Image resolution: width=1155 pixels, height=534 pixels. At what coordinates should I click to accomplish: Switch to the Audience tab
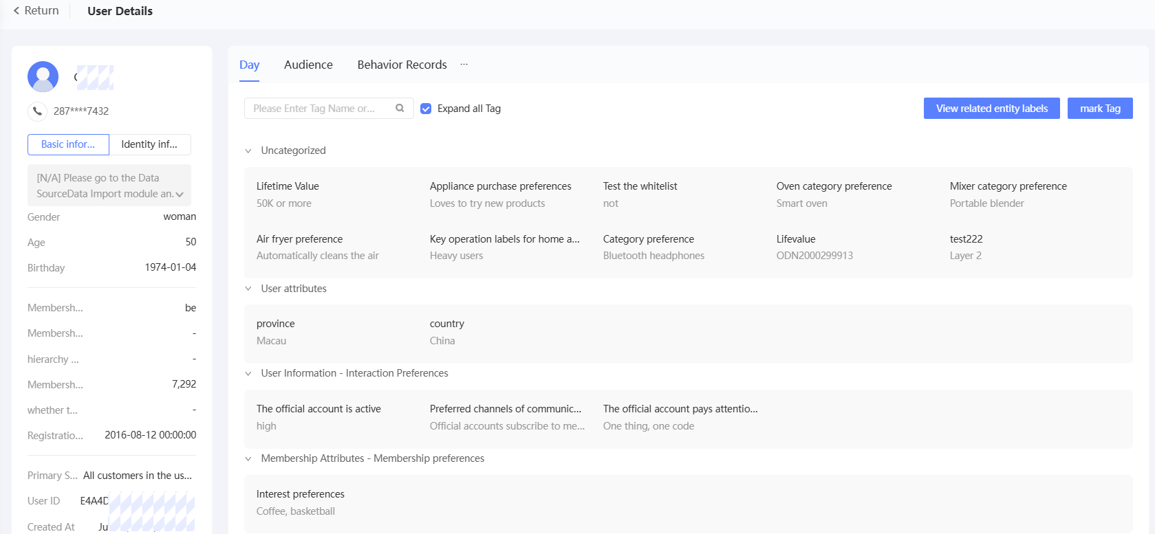pyautogui.click(x=308, y=65)
